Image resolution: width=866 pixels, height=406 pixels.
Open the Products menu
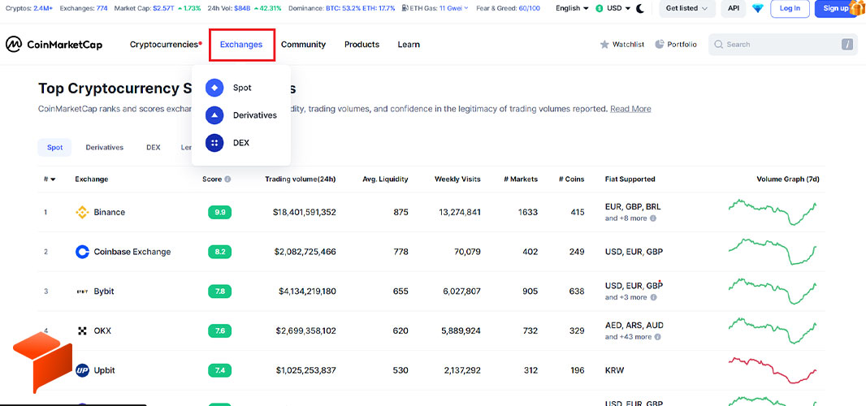[x=362, y=45]
